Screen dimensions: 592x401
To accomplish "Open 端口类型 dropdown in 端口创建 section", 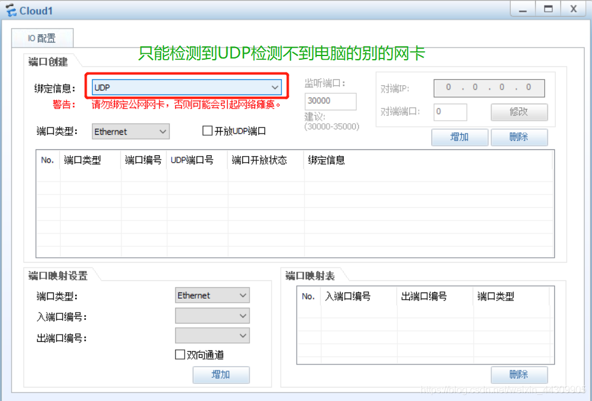I will click(131, 132).
